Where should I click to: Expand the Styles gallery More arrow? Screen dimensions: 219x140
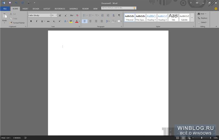[x=192, y=18]
